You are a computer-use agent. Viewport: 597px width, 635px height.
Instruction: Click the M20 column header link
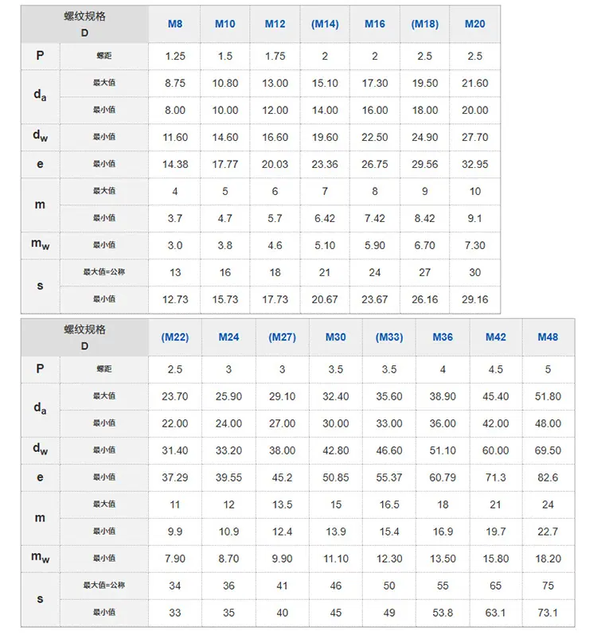click(x=474, y=24)
